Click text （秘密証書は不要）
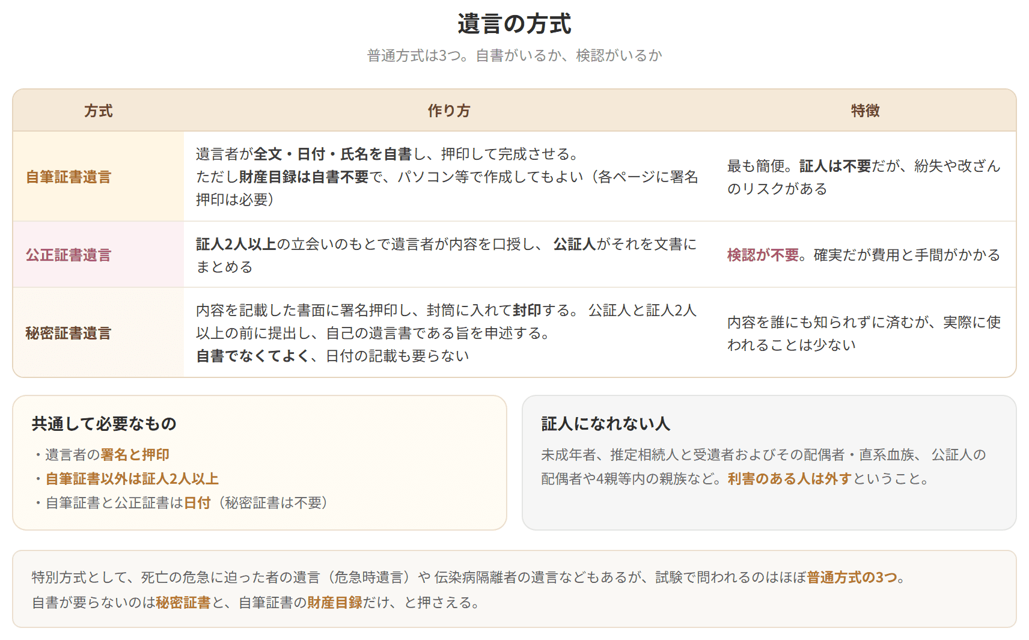The height and width of the screenshot is (640, 1029). 272,503
